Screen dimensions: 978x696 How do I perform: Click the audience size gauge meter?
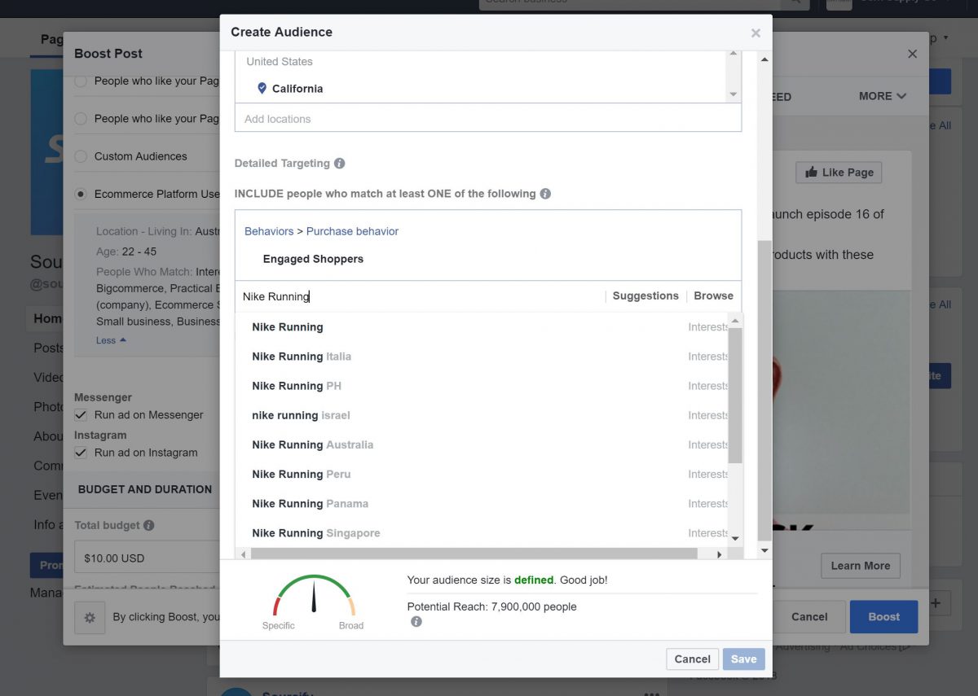click(314, 596)
